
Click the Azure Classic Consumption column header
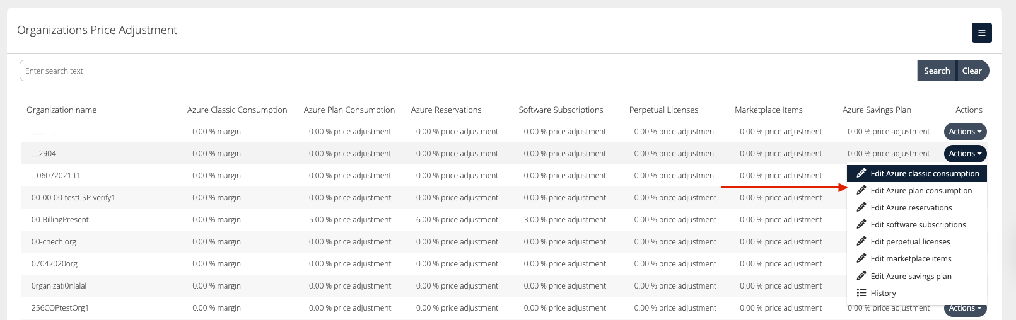(237, 110)
